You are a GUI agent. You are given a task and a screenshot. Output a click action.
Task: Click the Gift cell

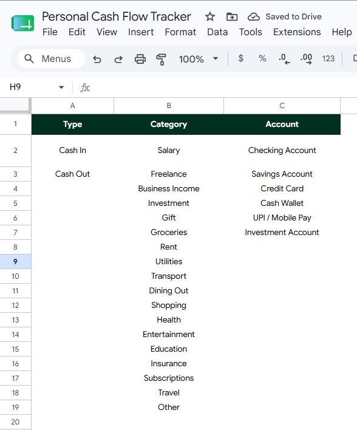(169, 217)
